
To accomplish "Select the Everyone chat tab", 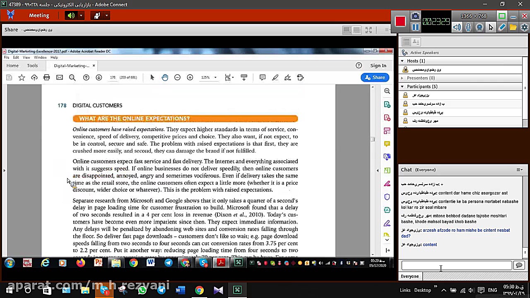I will [x=410, y=276].
